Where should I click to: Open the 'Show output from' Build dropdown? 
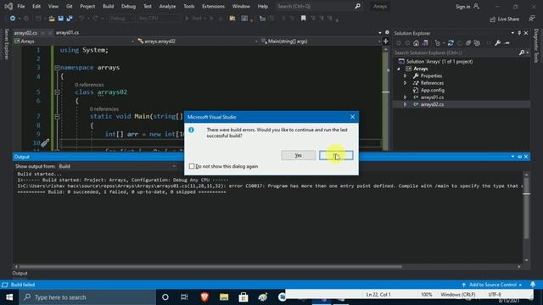(117, 166)
